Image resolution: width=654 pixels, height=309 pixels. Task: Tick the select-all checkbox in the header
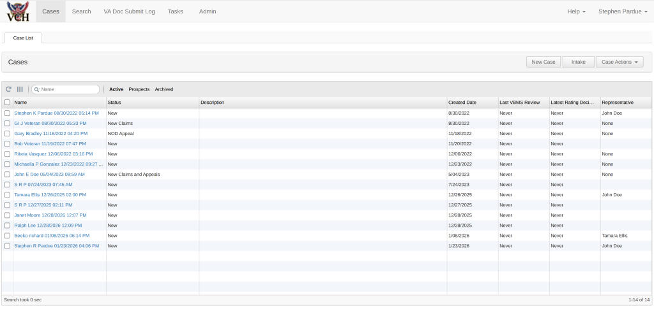point(7,102)
